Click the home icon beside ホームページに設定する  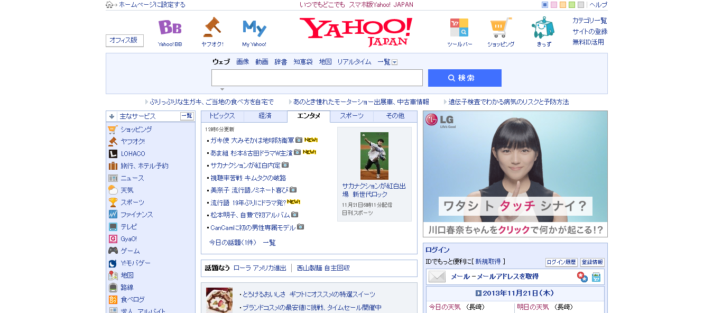pos(109,5)
